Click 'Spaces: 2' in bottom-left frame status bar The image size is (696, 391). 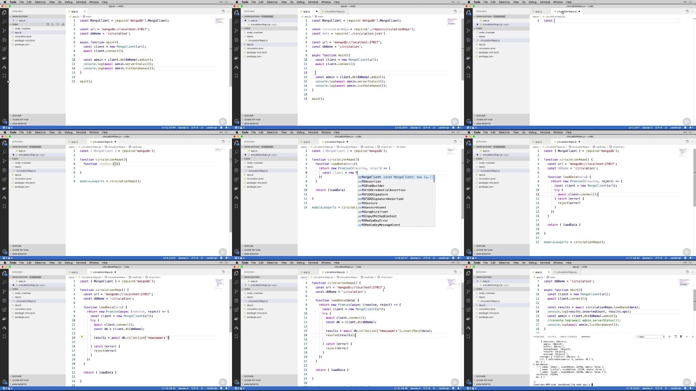183,388
